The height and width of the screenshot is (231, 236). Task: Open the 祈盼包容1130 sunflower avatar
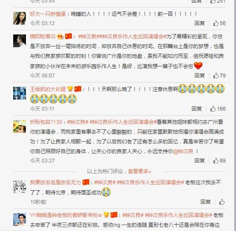click(20, 126)
